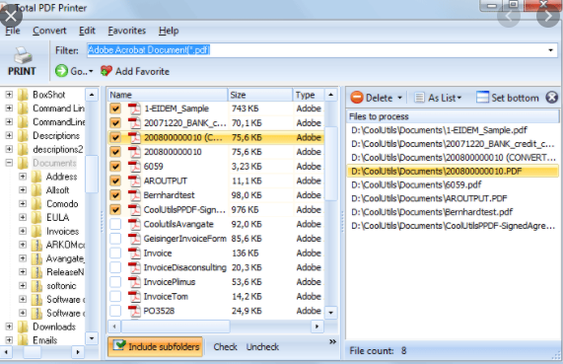Viewport: 563px width, 364px height.
Task: Click PDF icon of GeisingerInvoiceForm
Action: coord(135,239)
